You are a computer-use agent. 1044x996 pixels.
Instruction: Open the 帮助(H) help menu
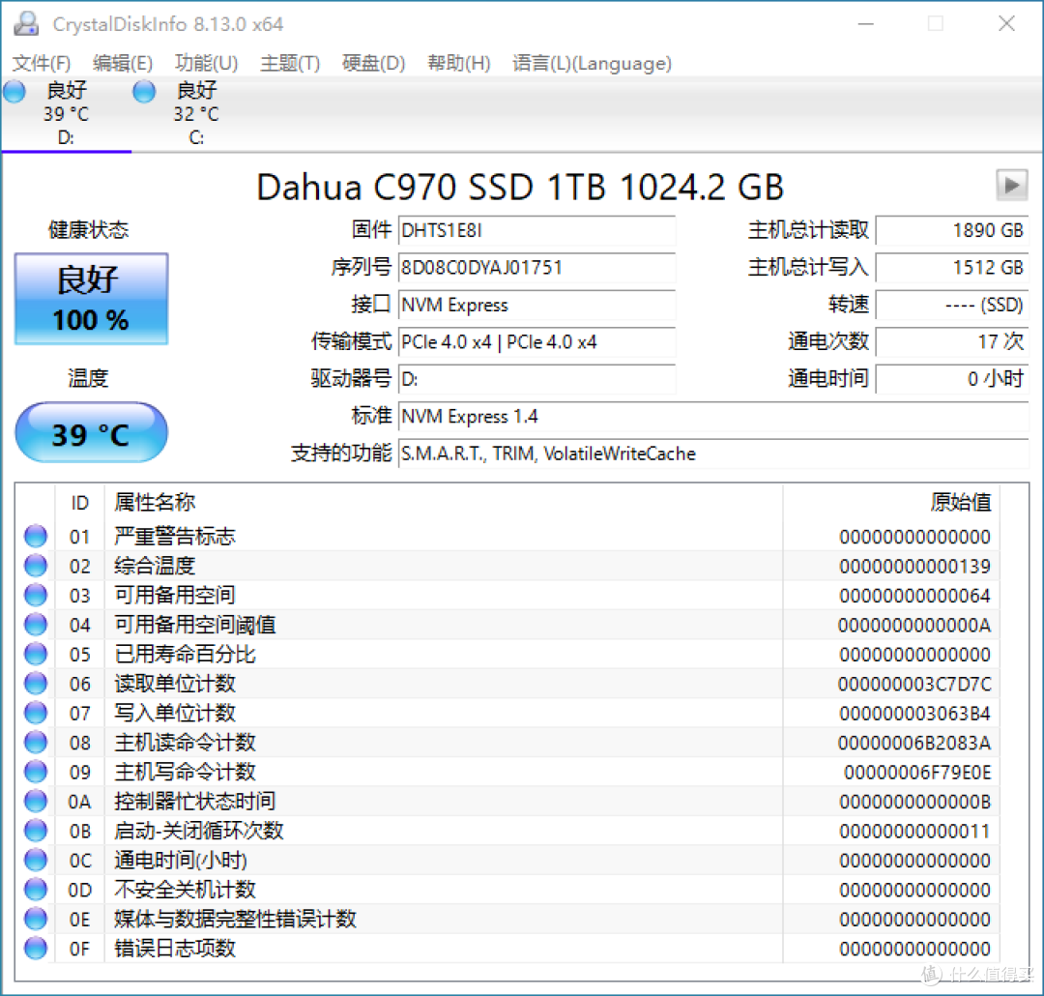(458, 63)
